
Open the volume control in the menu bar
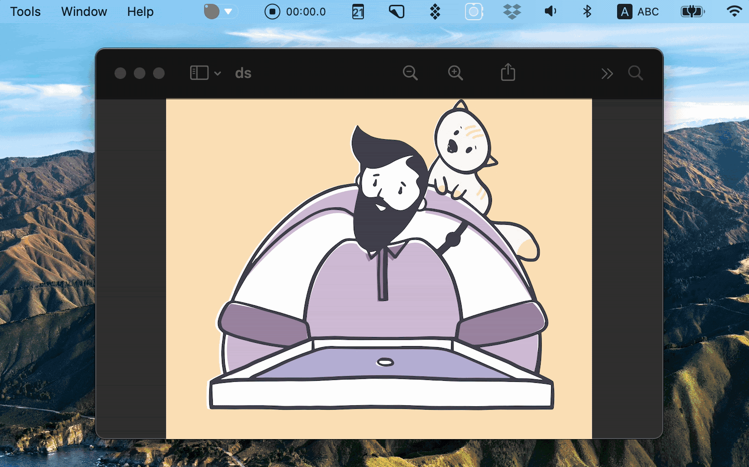[550, 12]
